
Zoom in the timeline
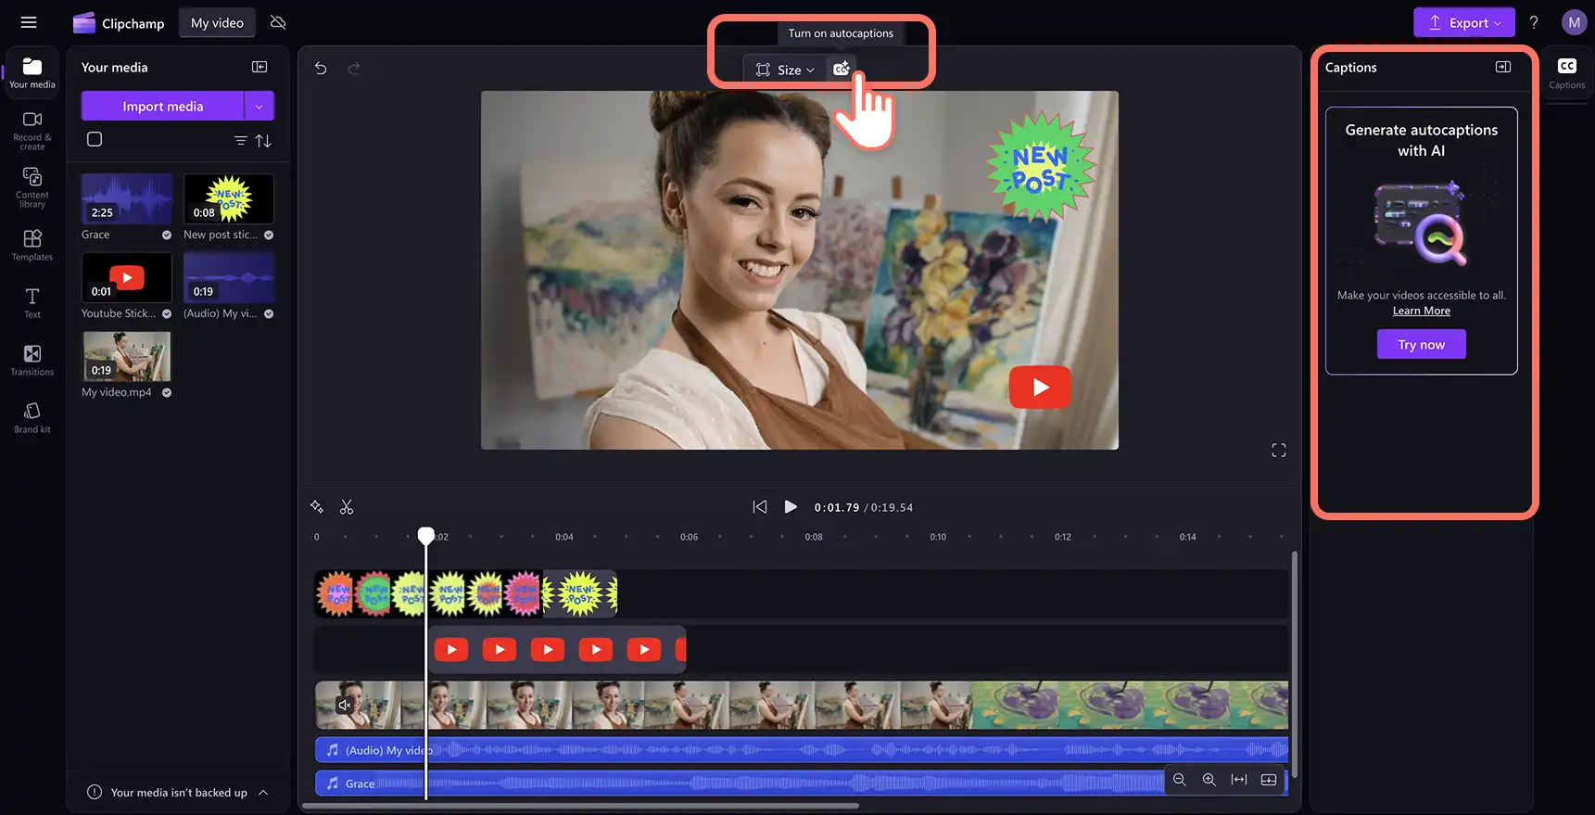1209,780
